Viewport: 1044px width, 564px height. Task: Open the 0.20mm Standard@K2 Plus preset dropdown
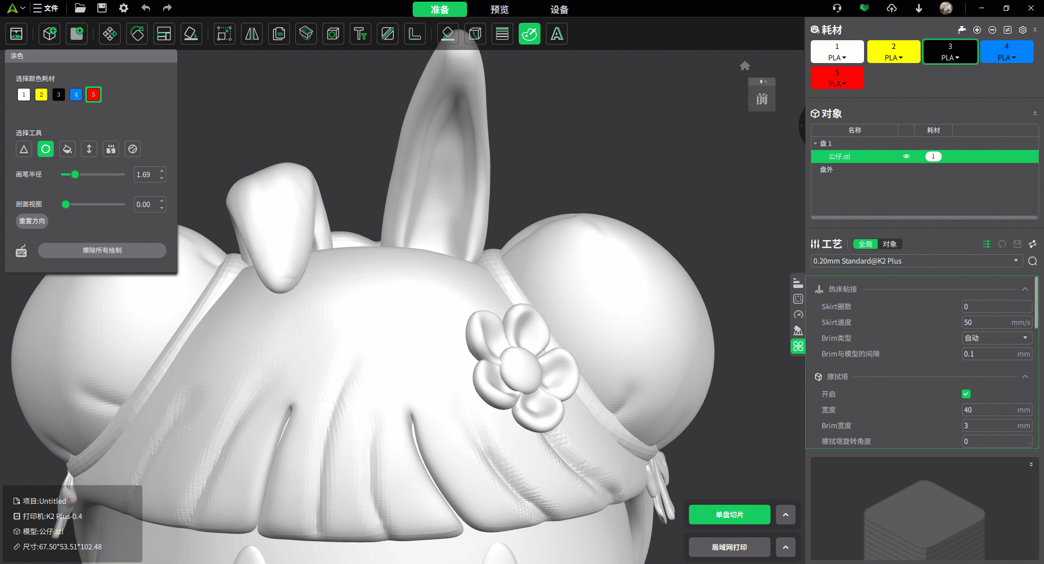tap(917, 261)
